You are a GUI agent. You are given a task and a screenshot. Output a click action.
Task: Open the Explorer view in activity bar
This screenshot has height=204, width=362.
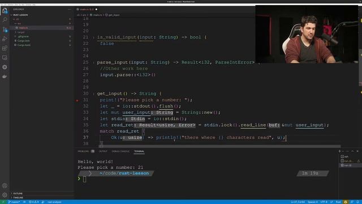click(5, 10)
